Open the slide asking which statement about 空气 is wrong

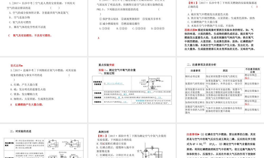coord(44,28)
